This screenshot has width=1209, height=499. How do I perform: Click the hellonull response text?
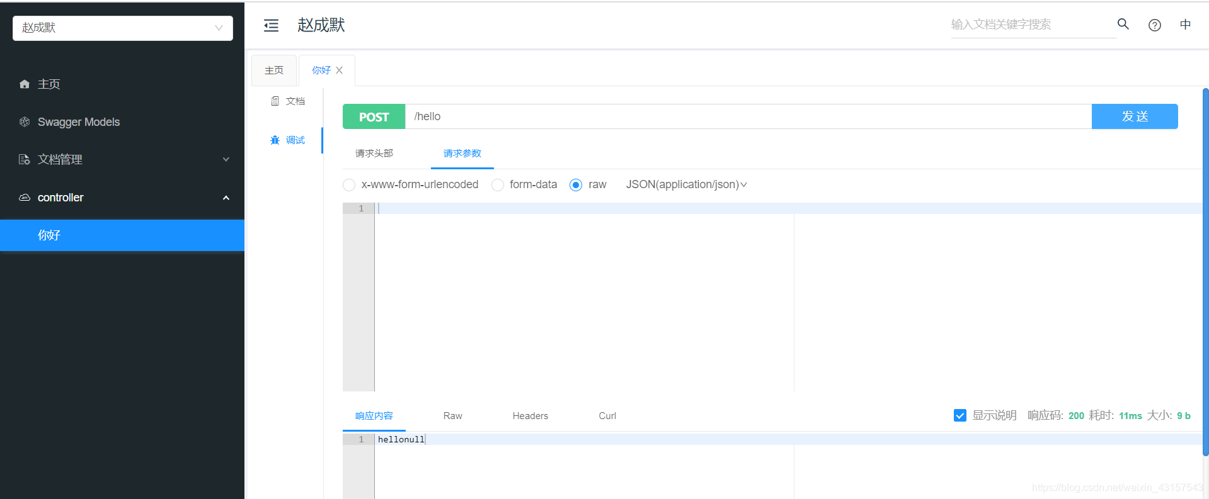tap(401, 439)
